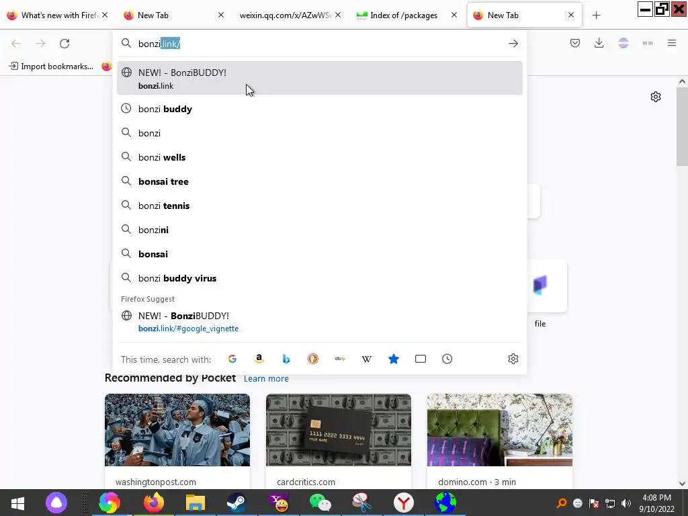Search with Wikipedia this time

click(x=367, y=359)
